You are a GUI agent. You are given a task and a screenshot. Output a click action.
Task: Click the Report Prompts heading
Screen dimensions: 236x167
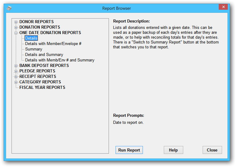tap(129, 115)
